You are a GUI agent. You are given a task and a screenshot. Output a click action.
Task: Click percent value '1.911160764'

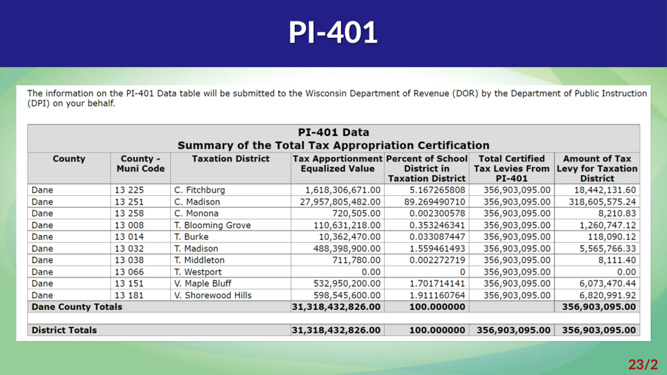(437, 295)
